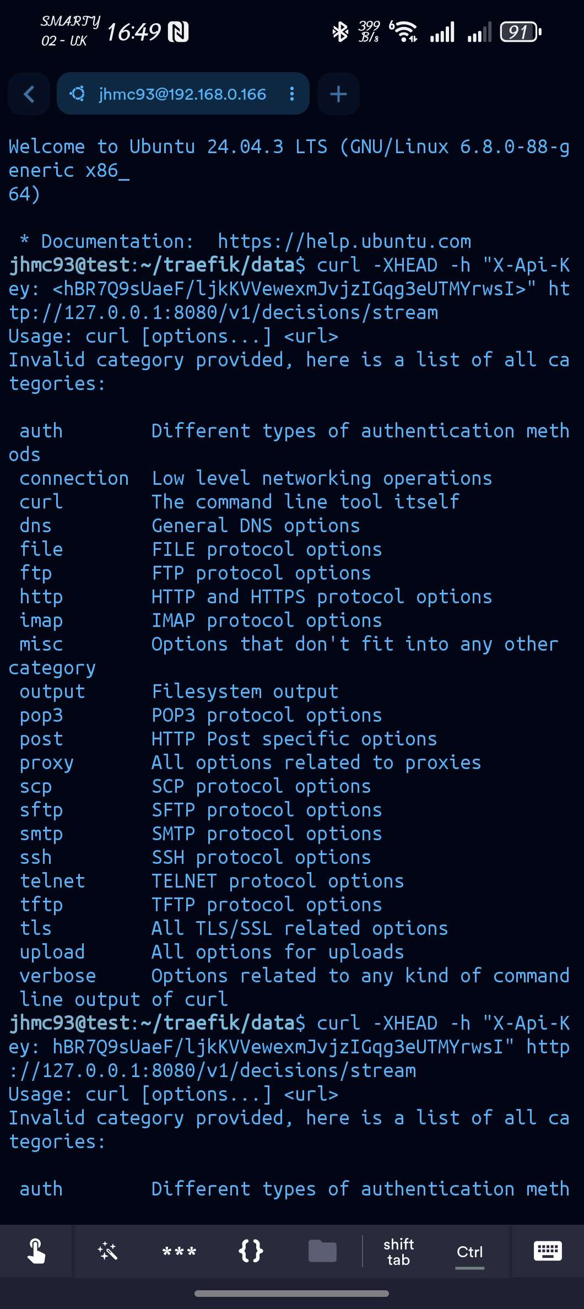Tap the triple-asterisk password paste icon
Screen dimensions: 584x1309
tap(179, 1251)
